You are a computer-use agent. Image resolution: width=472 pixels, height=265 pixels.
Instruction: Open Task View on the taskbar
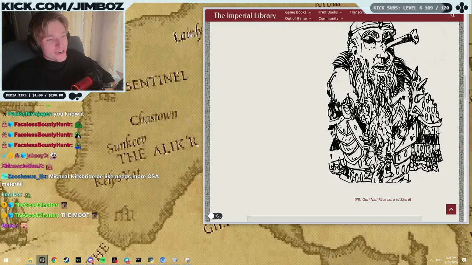point(18,260)
